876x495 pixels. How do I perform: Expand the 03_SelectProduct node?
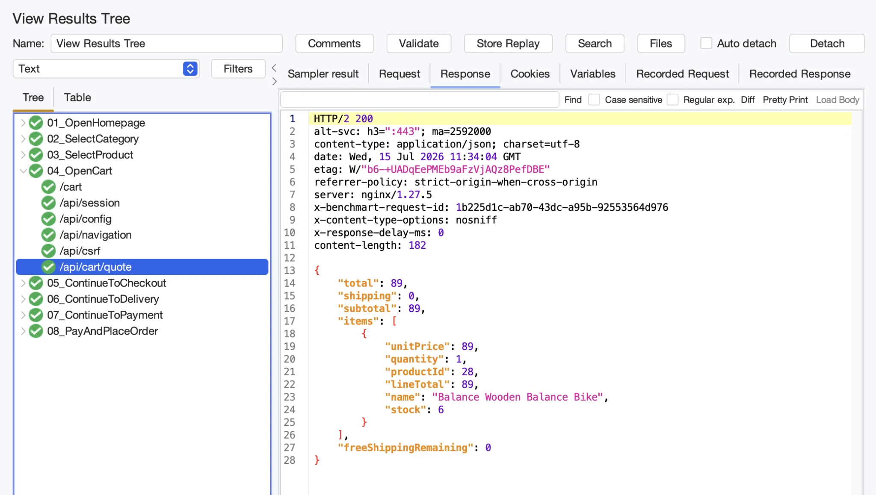click(23, 155)
